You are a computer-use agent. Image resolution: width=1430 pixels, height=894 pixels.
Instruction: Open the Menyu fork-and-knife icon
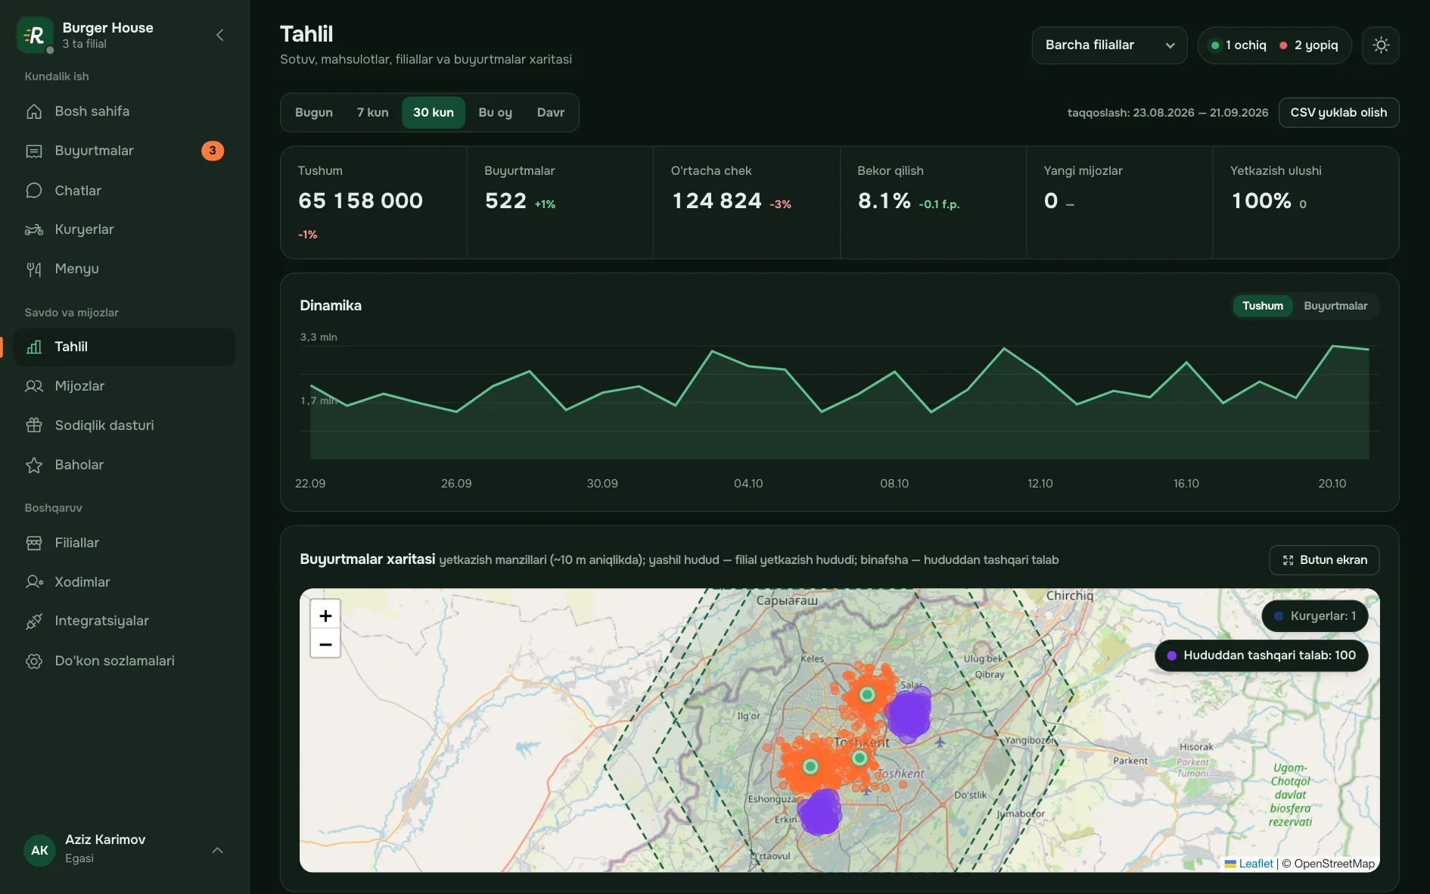coord(34,269)
